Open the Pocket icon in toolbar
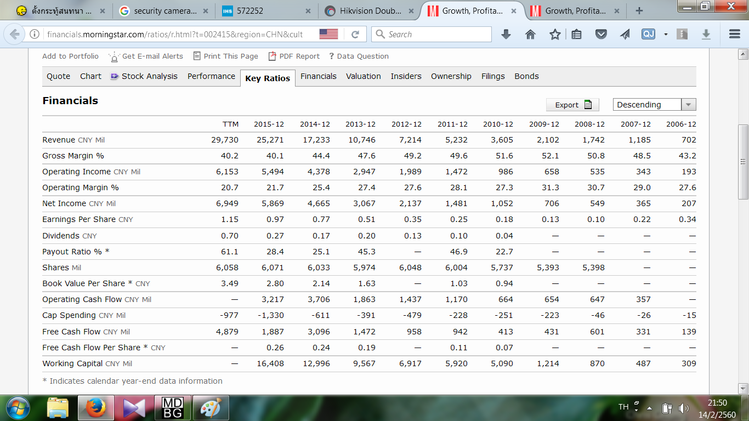Viewport: 749px width, 421px height. (x=601, y=34)
